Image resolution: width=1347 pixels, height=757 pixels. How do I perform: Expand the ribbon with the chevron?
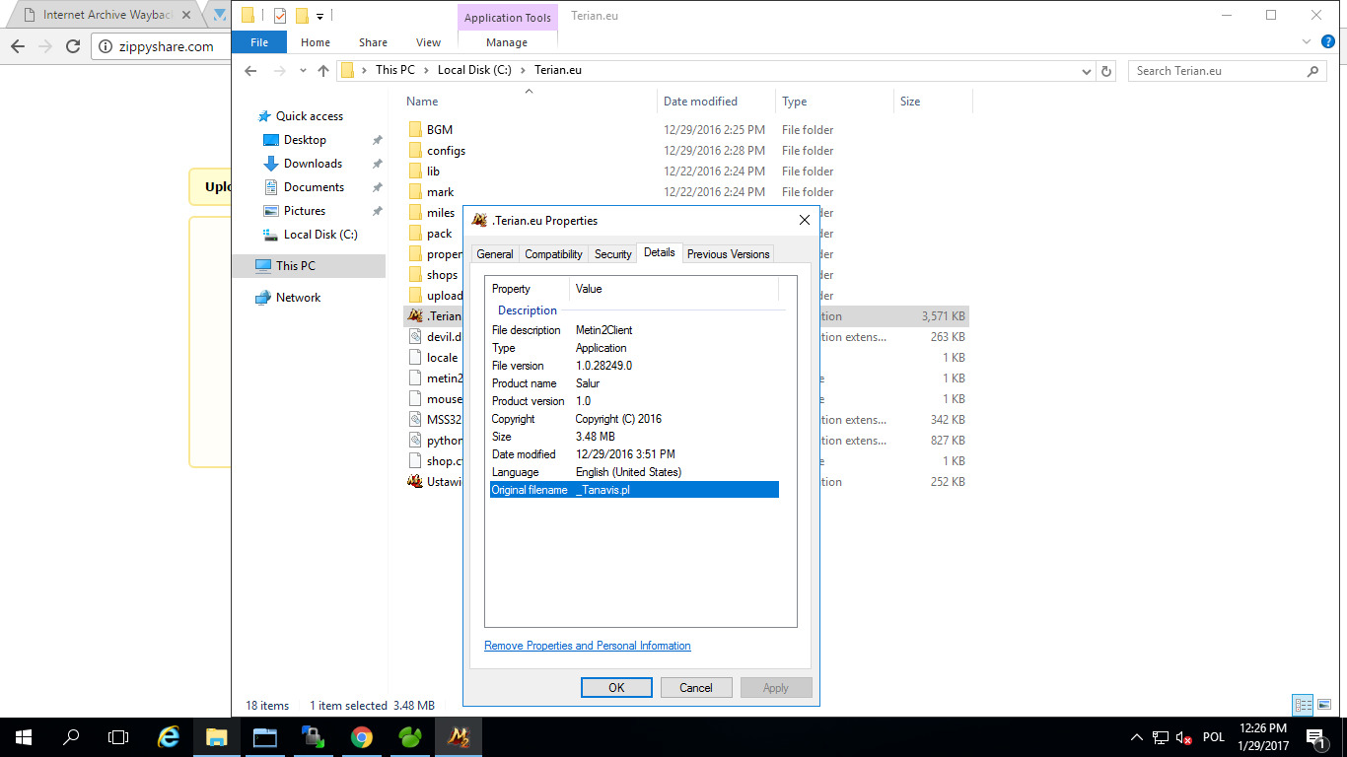coord(1307,42)
